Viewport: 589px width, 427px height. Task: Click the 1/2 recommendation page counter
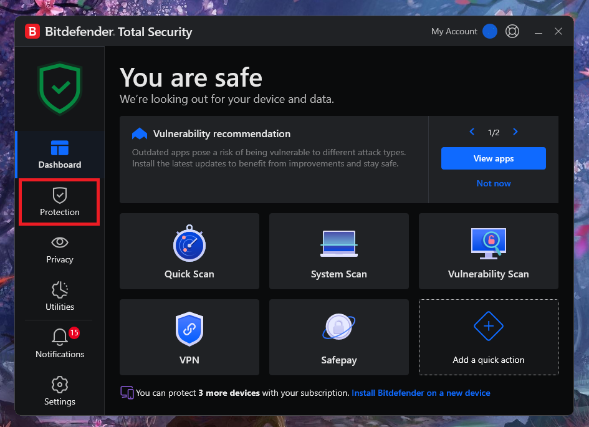click(x=494, y=132)
